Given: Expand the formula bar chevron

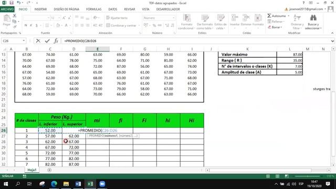Looking at the screenshot, I should (332, 41).
